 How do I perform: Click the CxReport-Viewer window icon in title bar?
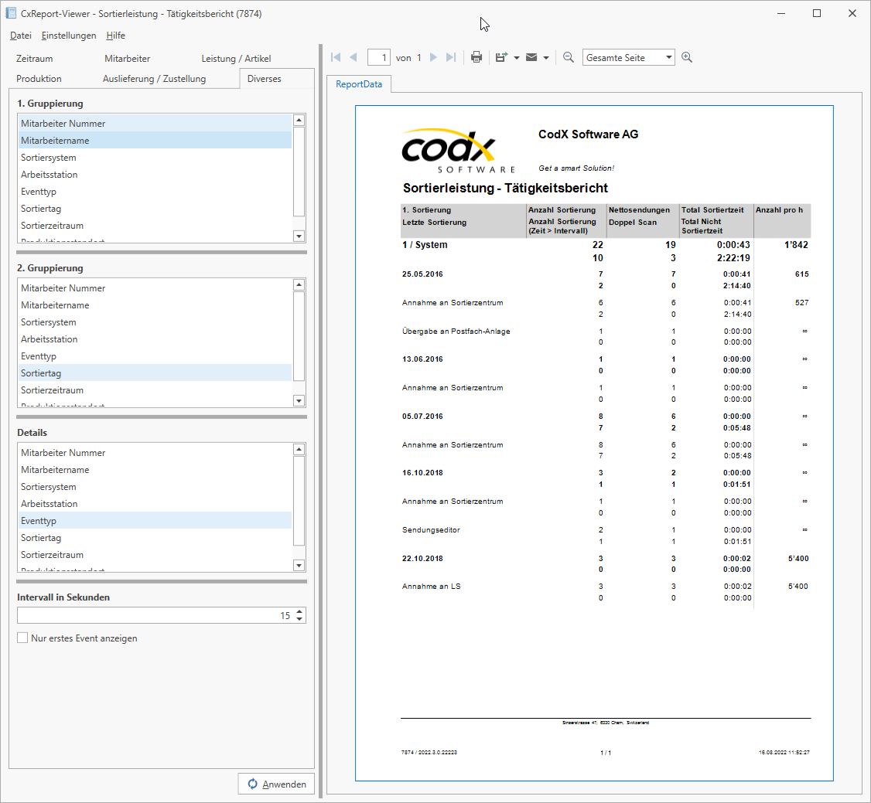pyautogui.click(x=11, y=13)
